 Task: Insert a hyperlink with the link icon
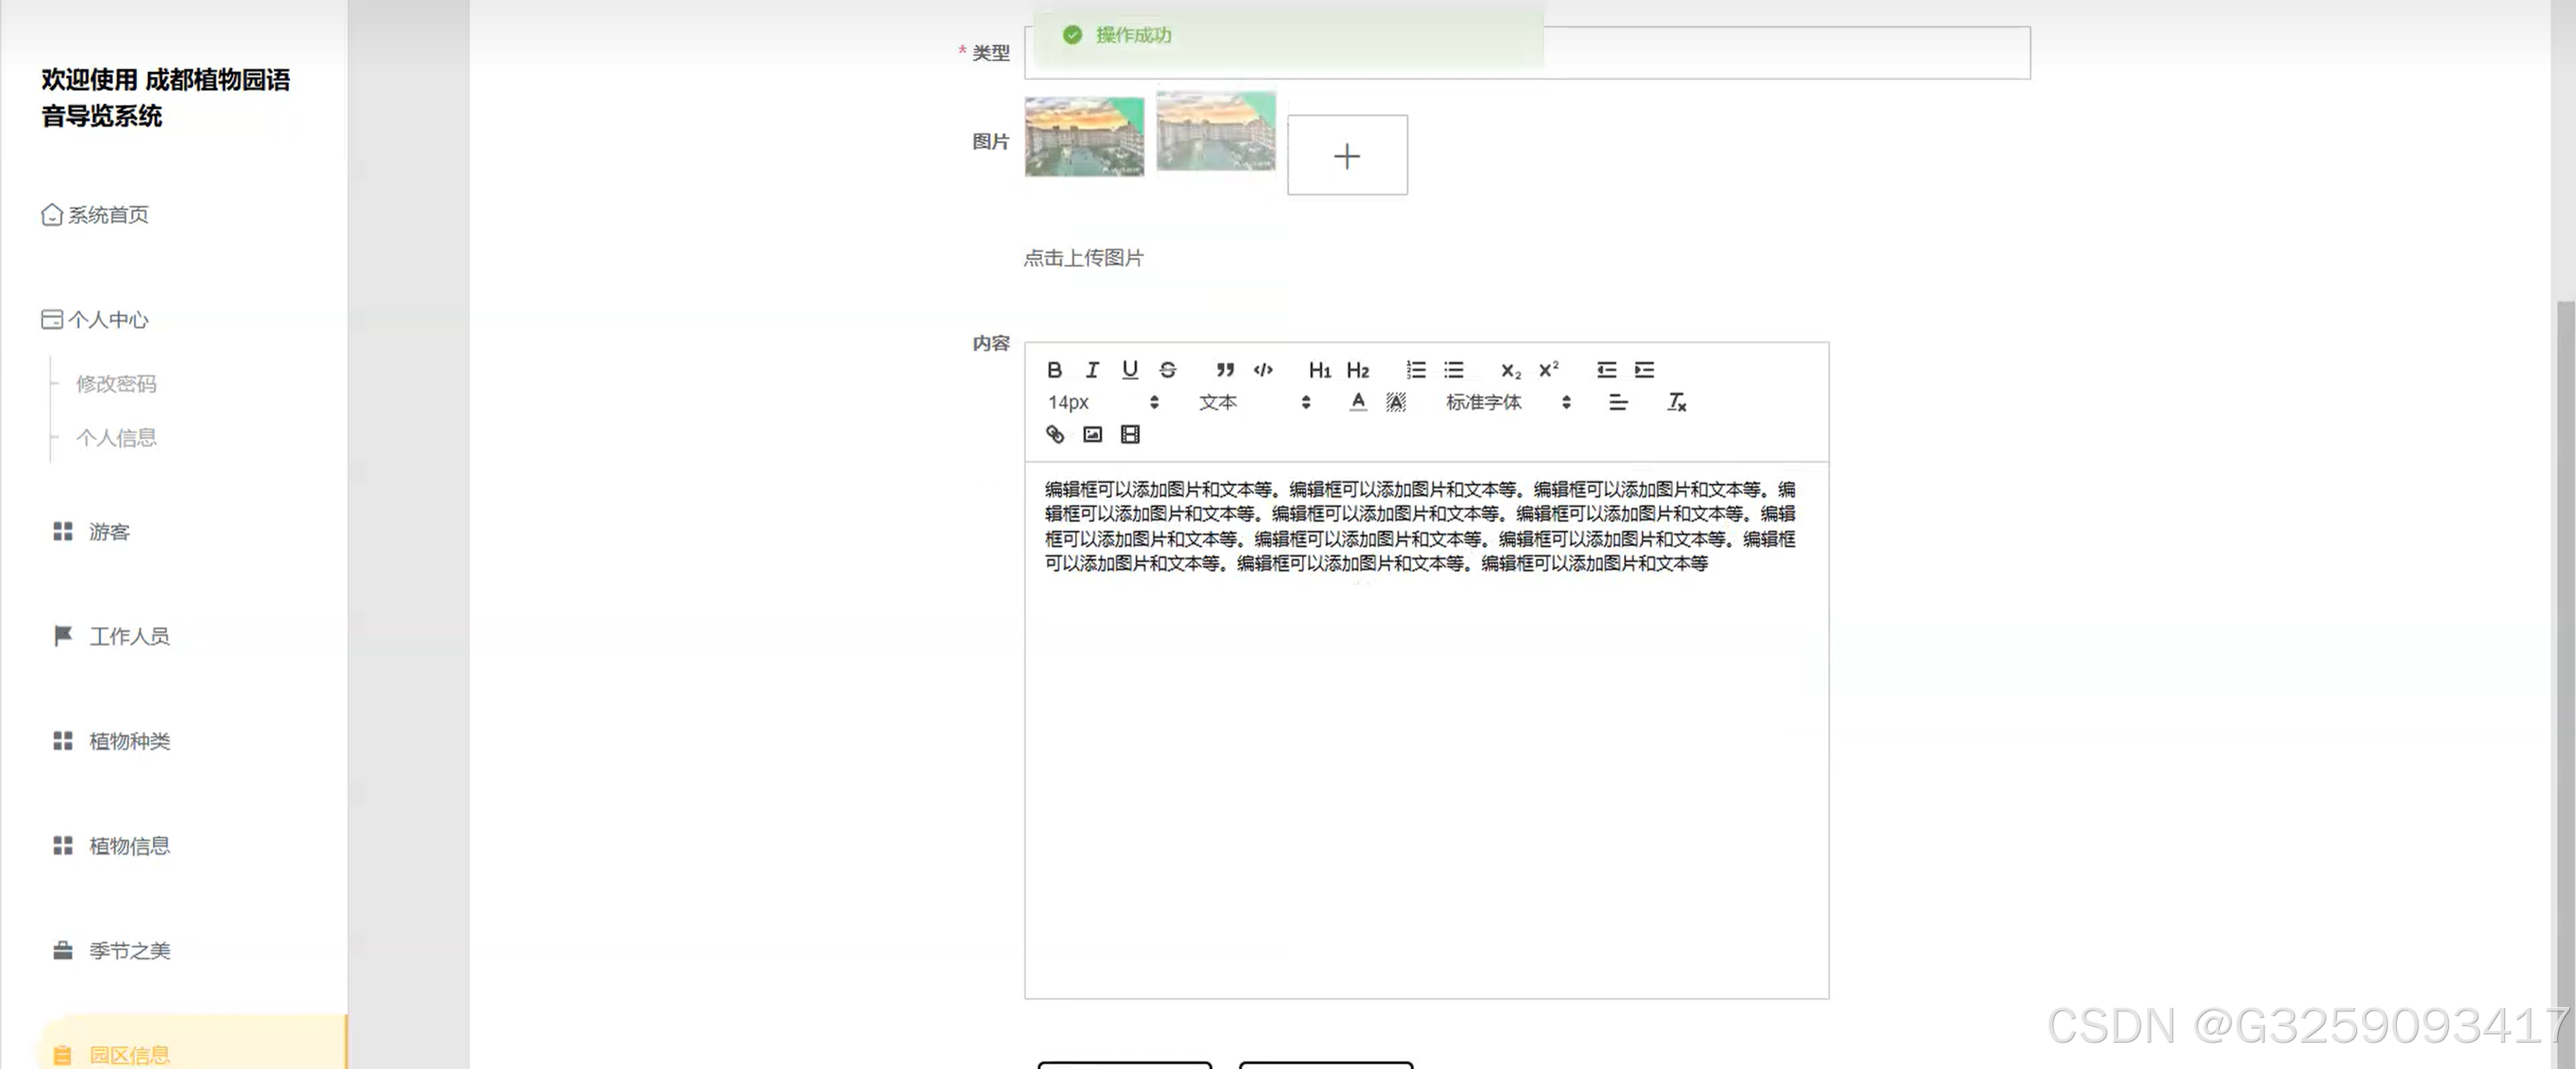tap(1054, 434)
